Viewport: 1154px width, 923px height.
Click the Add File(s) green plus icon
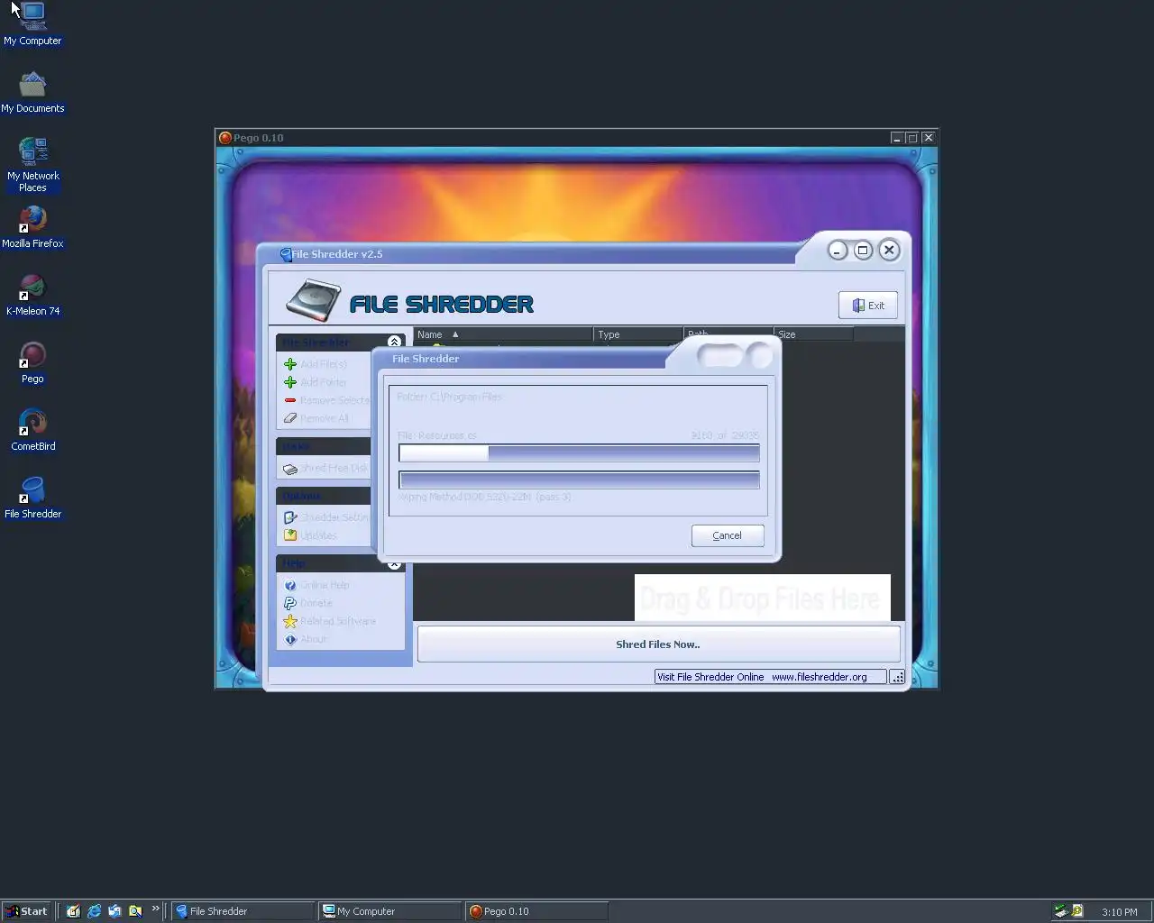290,364
